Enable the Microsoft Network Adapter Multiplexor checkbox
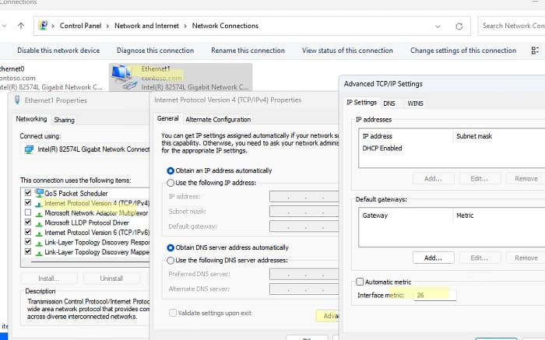 tap(29, 212)
